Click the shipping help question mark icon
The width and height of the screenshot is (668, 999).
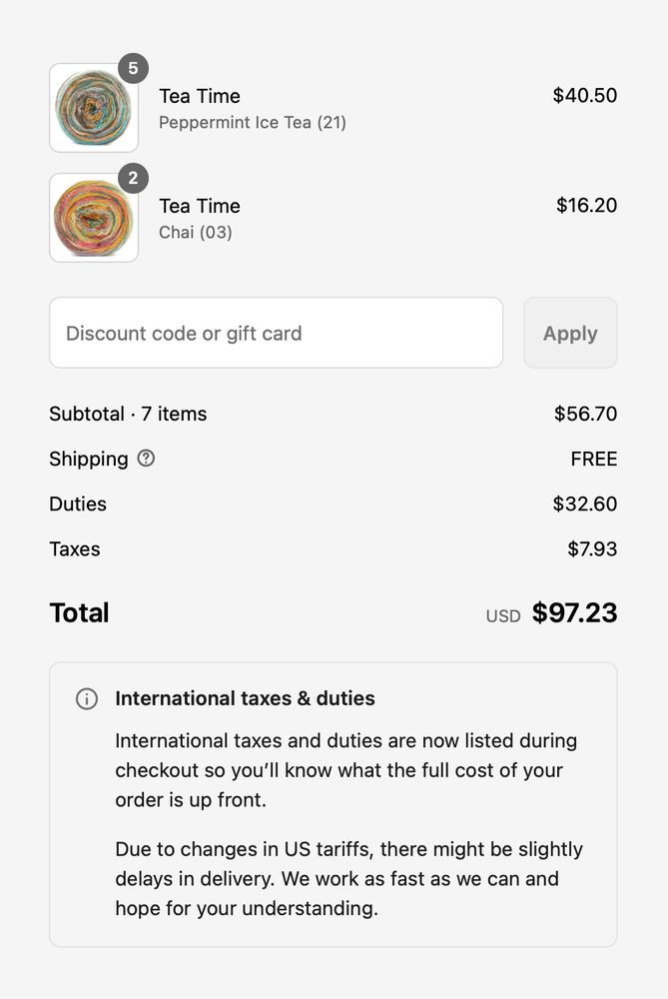(146, 459)
